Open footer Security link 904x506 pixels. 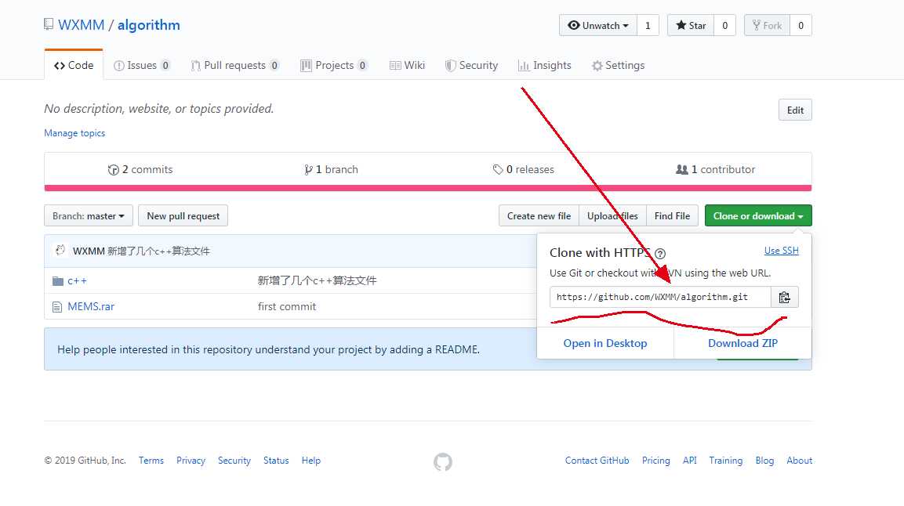(x=234, y=461)
